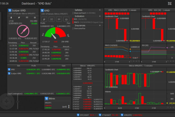Select the 14:45:54 trade row in KMD panel

[56, 53]
